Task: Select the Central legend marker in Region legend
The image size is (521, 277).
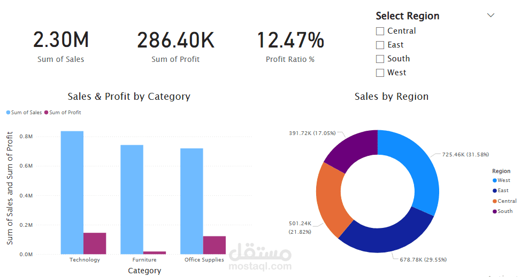Action: pyautogui.click(x=494, y=201)
